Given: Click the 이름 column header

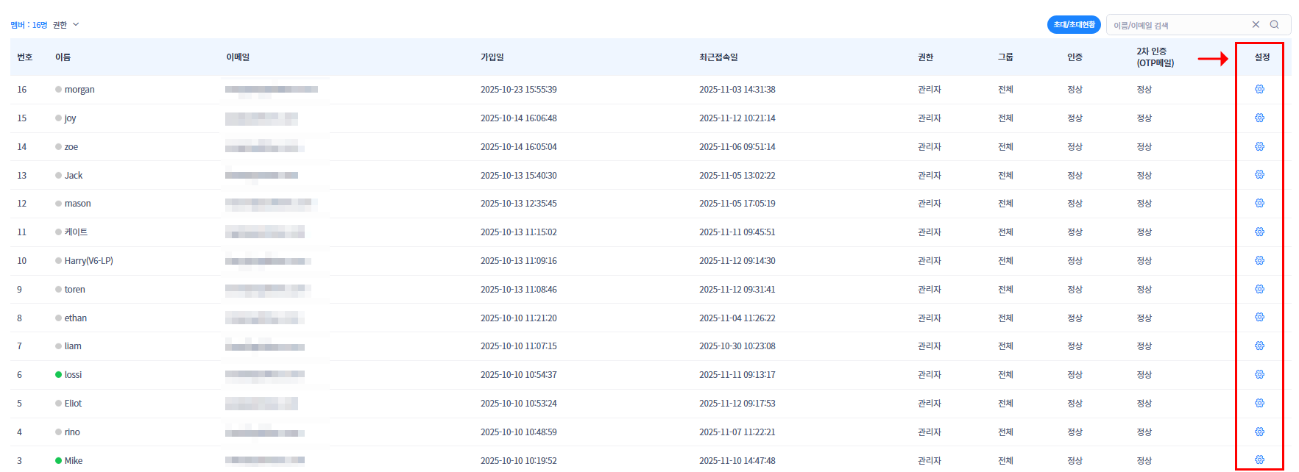Looking at the screenshot, I should 63,57.
